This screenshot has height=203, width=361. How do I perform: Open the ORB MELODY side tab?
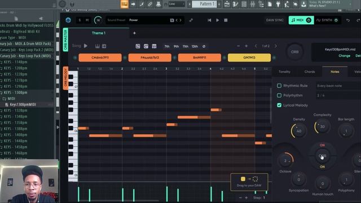(x=65, y=78)
